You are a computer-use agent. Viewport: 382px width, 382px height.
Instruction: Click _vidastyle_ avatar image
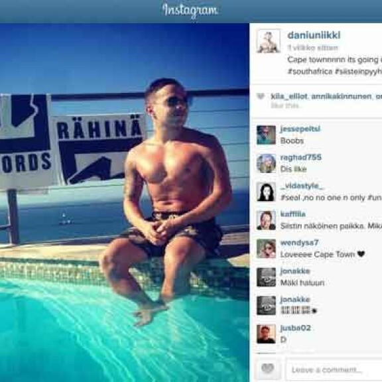click(266, 192)
